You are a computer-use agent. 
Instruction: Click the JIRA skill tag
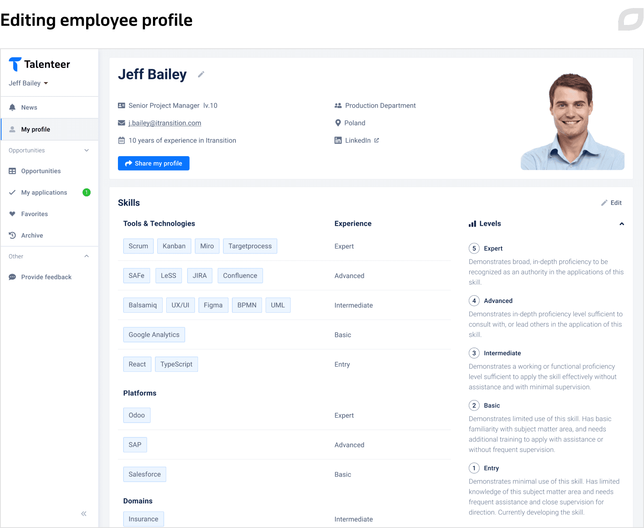(x=200, y=276)
